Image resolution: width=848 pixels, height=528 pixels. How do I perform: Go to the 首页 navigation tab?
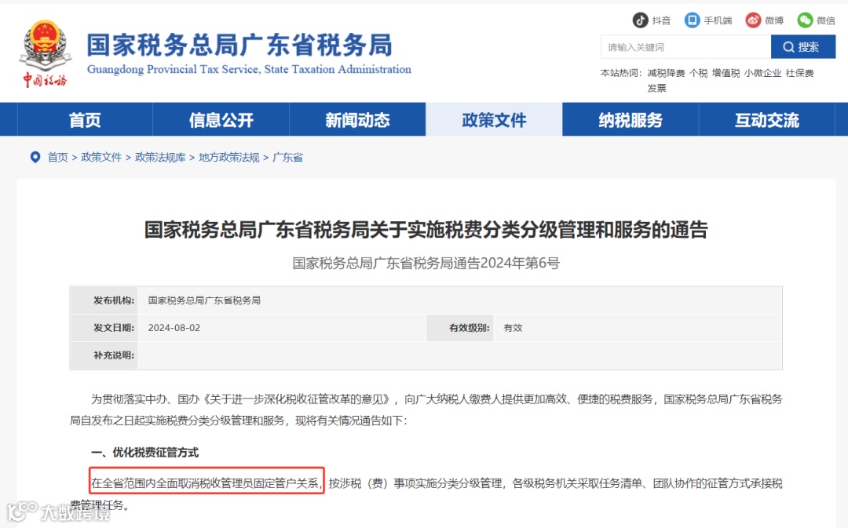tap(85, 119)
